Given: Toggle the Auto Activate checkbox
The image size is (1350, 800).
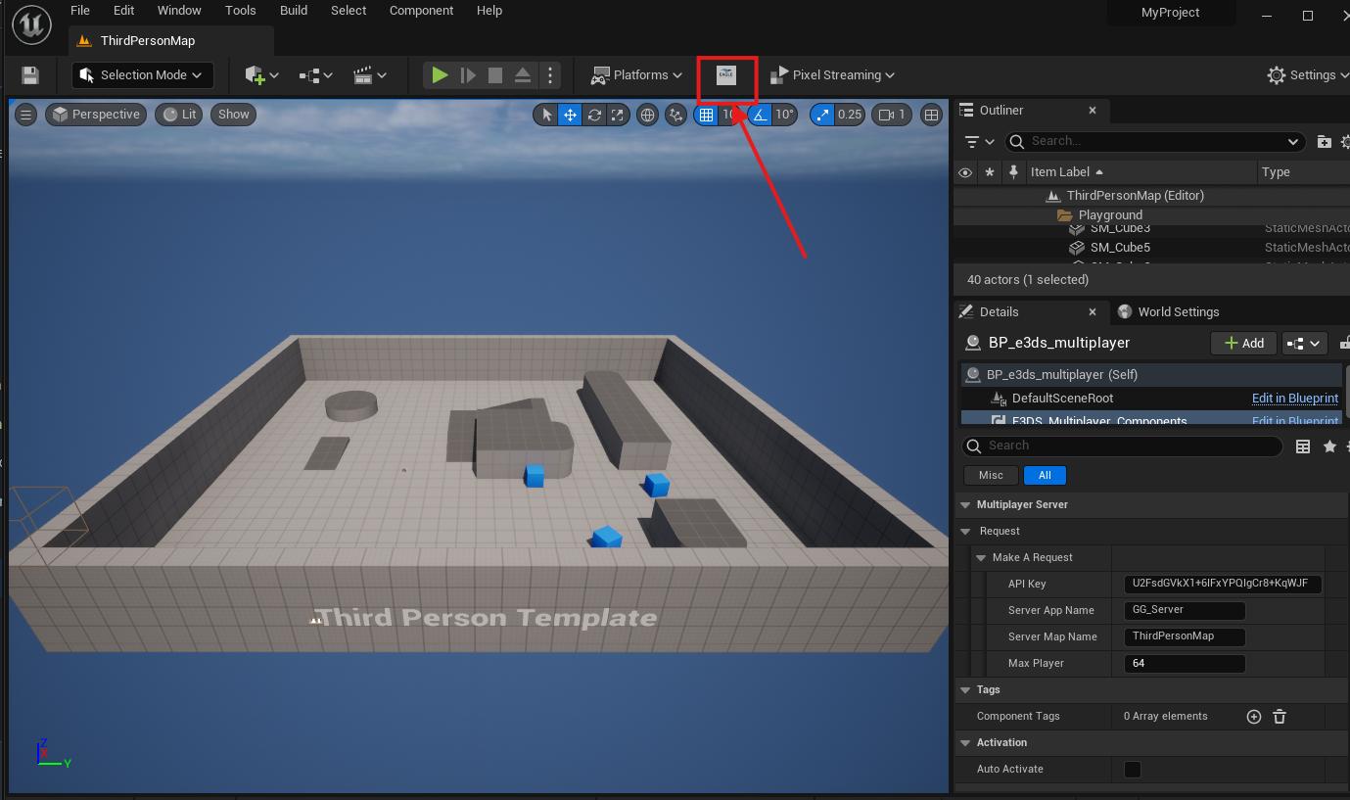Looking at the screenshot, I should pos(1133,770).
